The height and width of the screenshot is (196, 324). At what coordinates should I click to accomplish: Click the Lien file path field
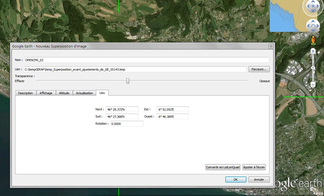(135, 69)
